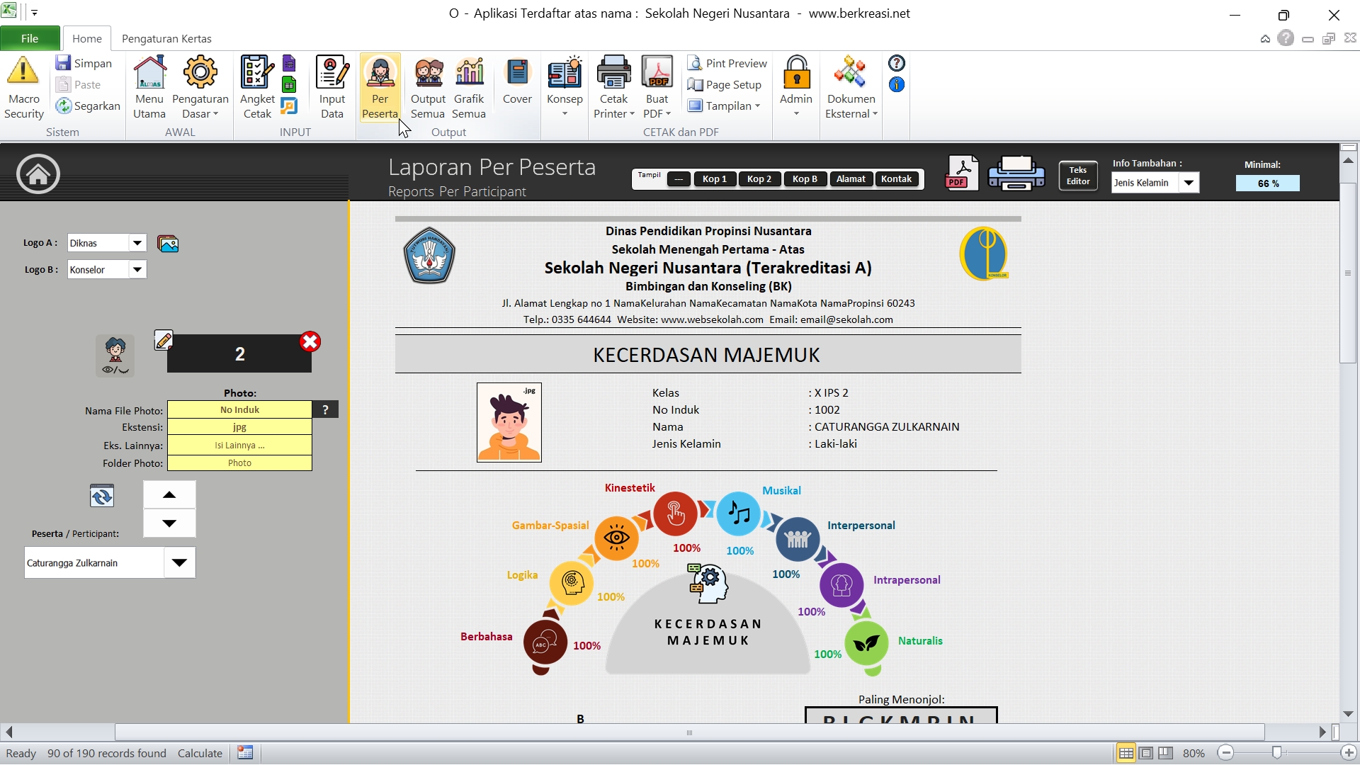The width and height of the screenshot is (1360, 765).
Task: Open the File menu tab
Action: [30, 38]
